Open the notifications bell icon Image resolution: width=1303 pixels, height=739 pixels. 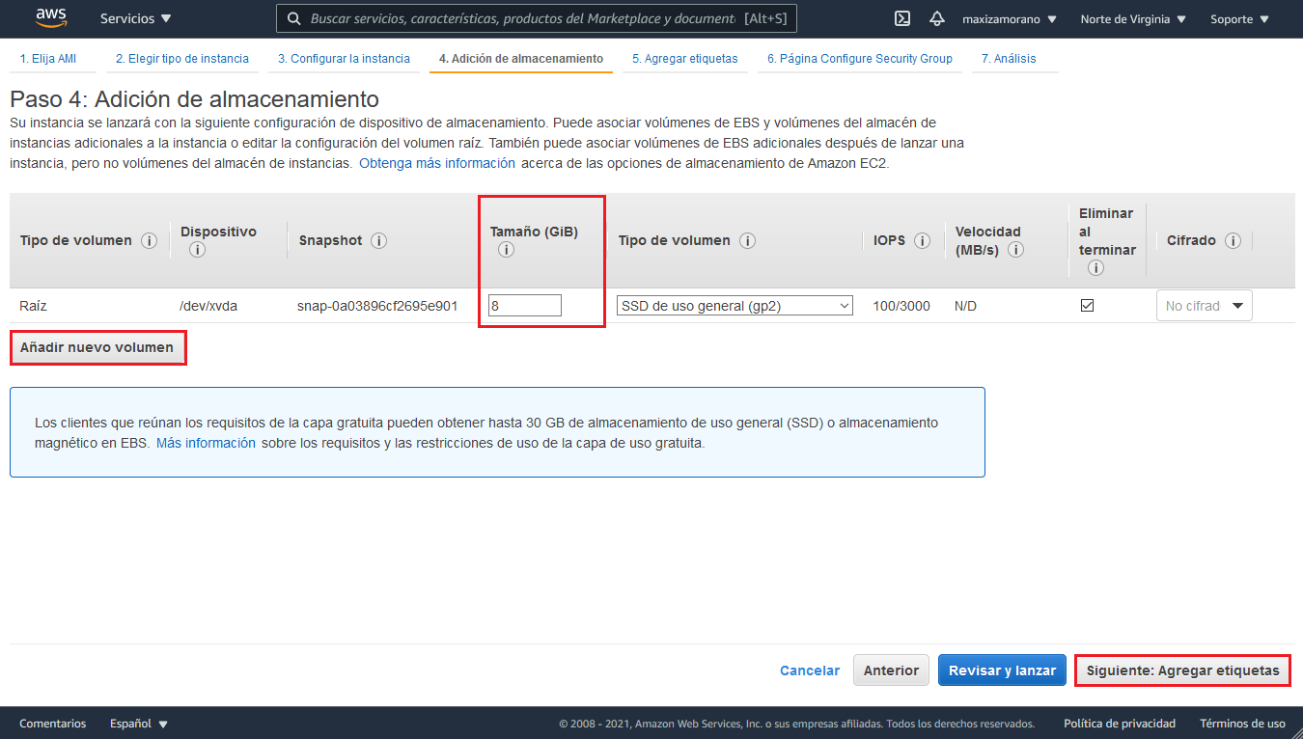point(936,18)
